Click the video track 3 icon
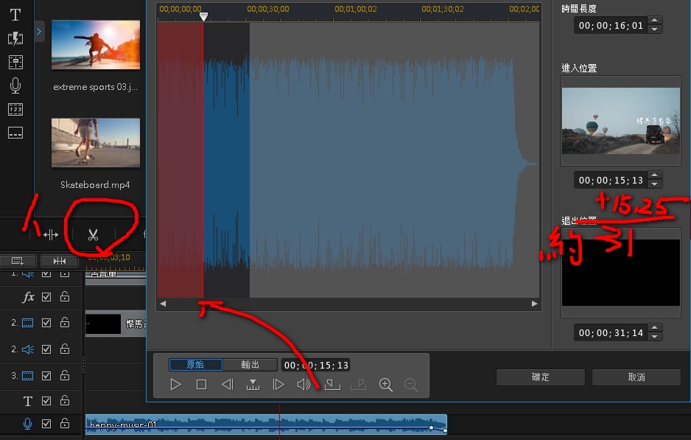Image resolution: width=691 pixels, height=440 pixels. coord(28,376)
